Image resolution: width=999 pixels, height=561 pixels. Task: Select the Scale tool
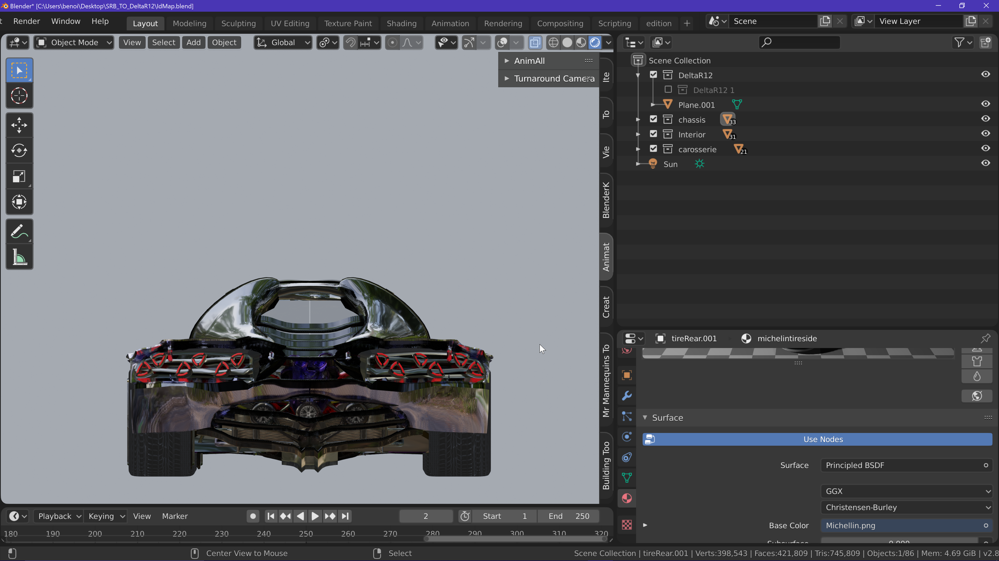(x=19, y=177)
